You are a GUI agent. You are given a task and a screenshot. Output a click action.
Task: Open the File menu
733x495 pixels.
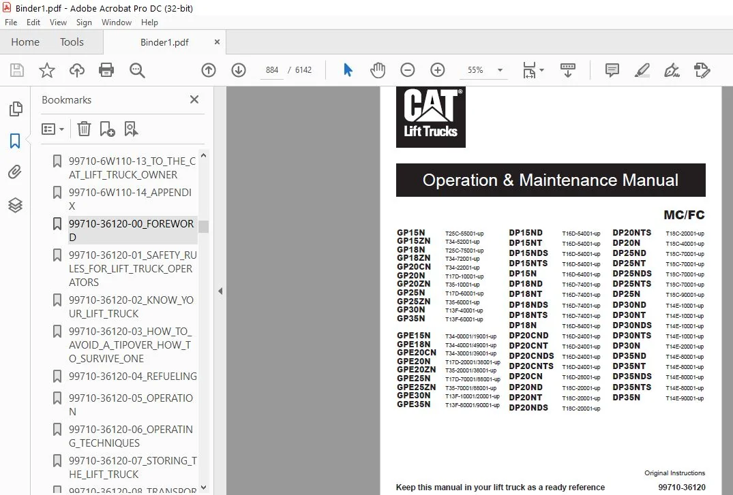pos(11,22)
